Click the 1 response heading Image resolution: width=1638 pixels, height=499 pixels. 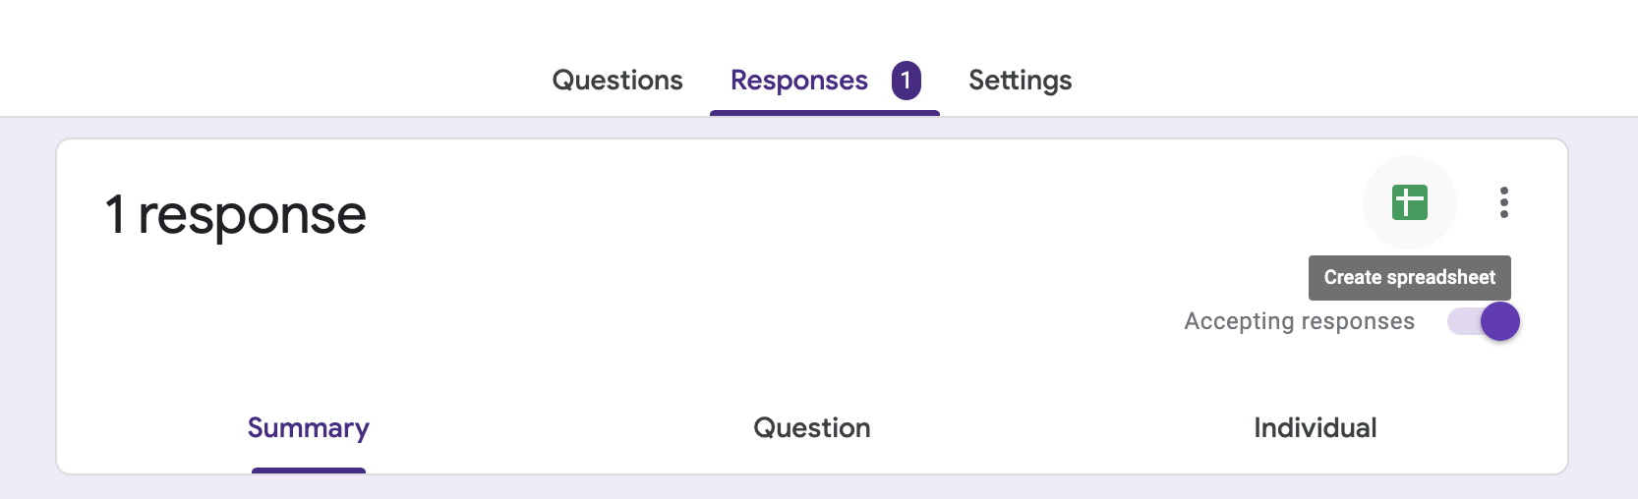tap(236, 215)
